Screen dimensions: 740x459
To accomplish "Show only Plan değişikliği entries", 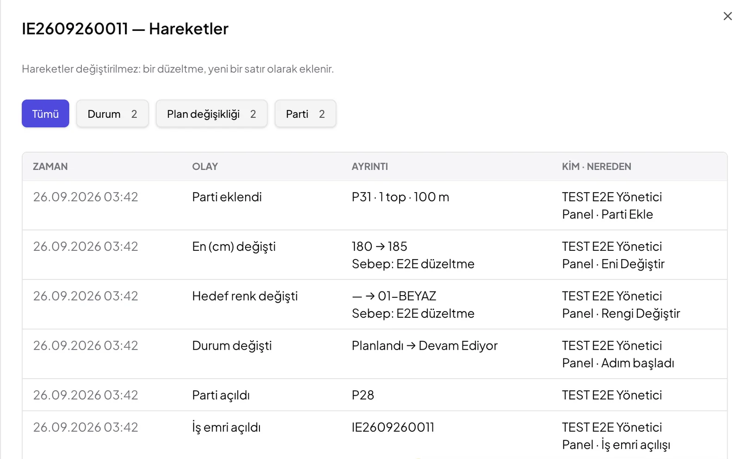I will click(x=211, y=114).
